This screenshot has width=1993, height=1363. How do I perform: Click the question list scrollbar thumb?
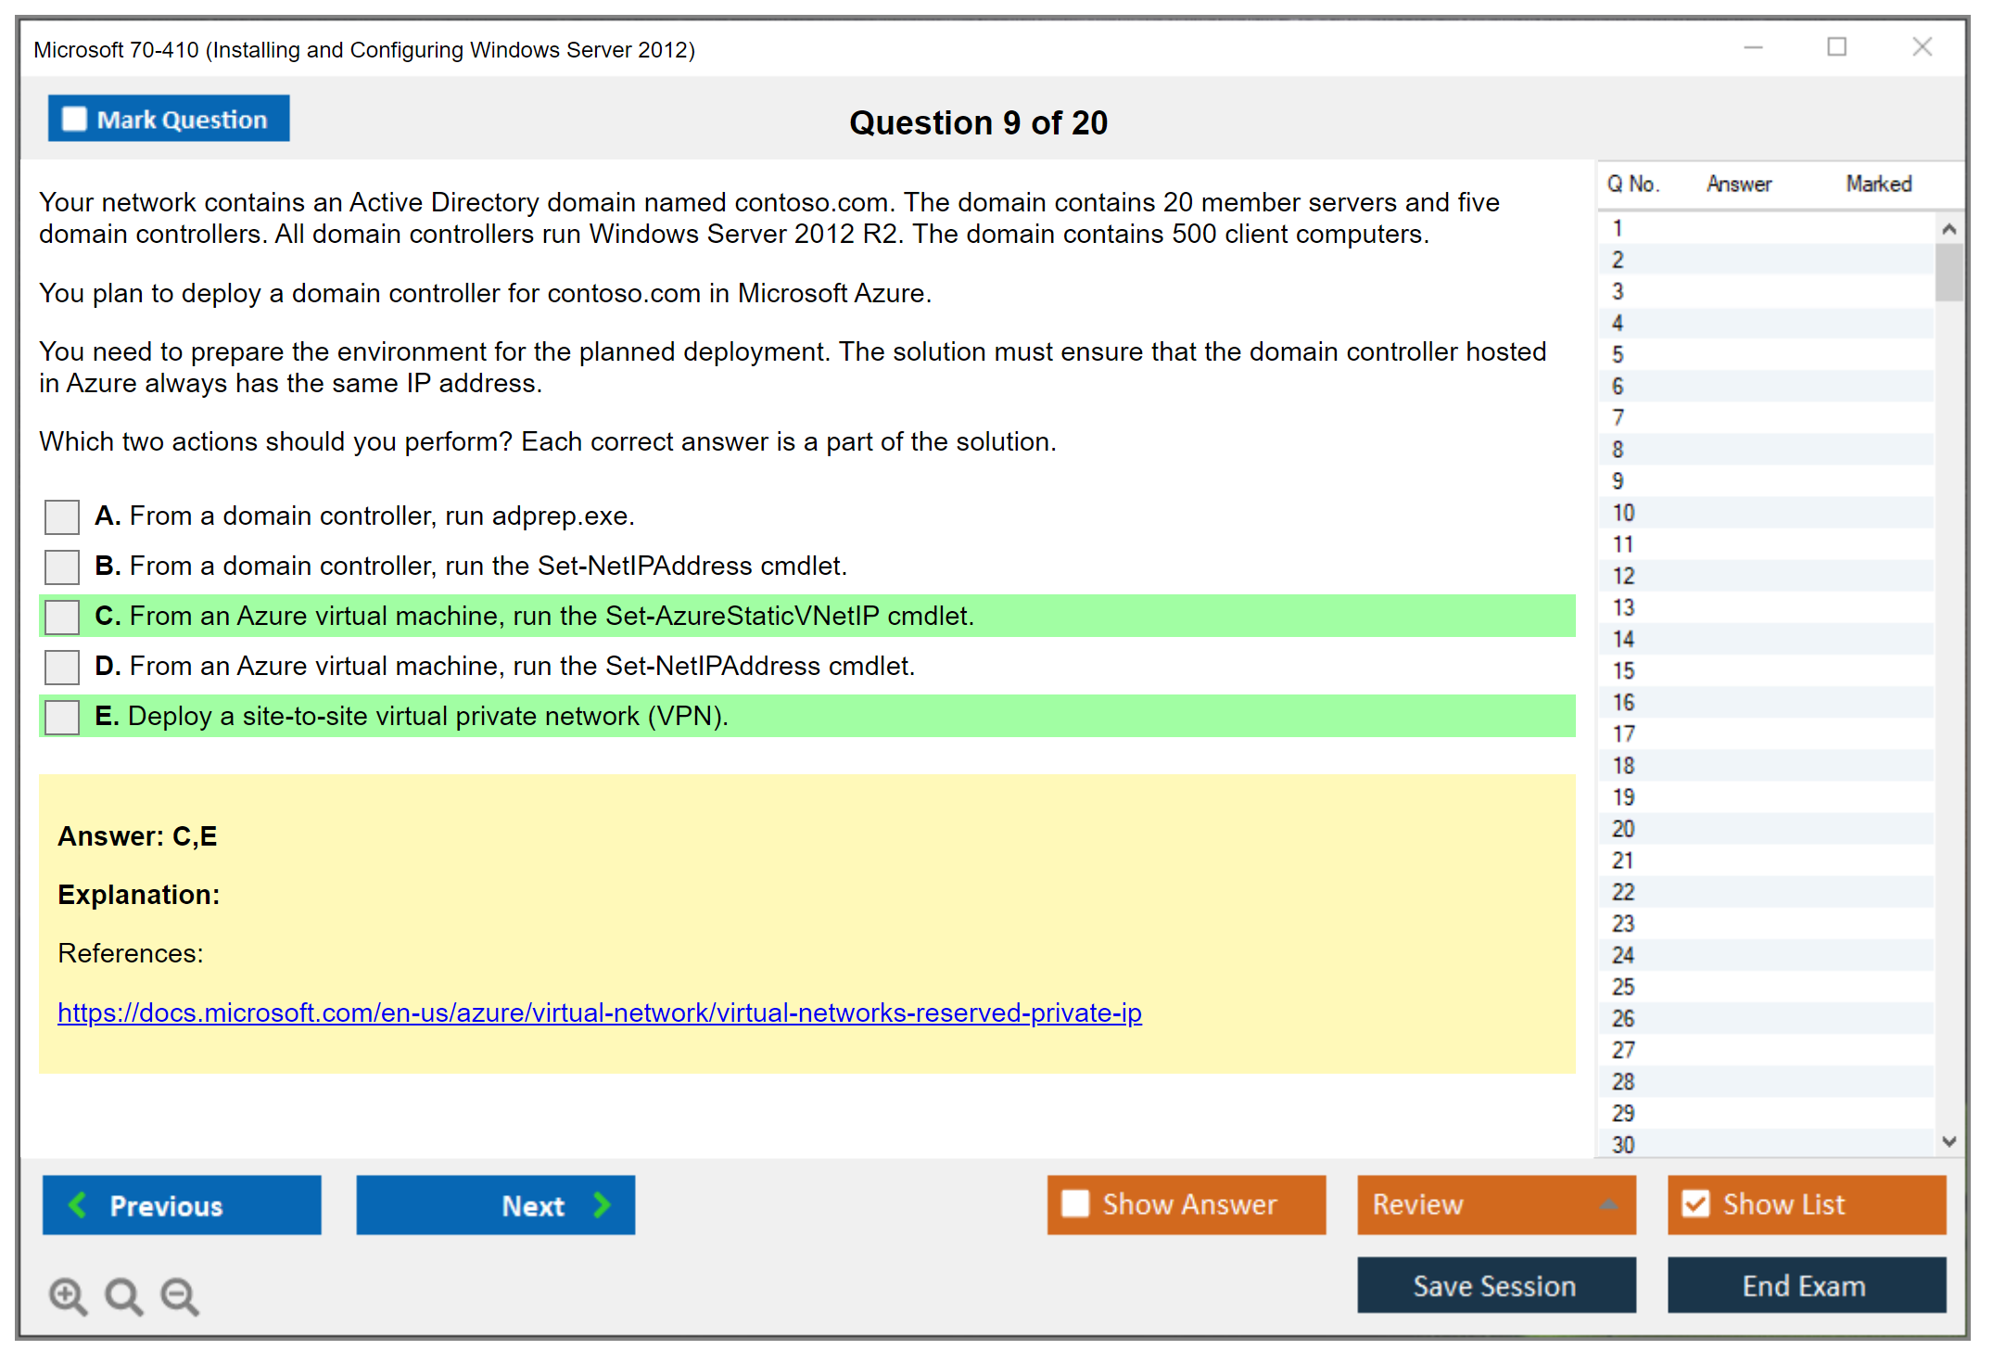click(1949, 273)
